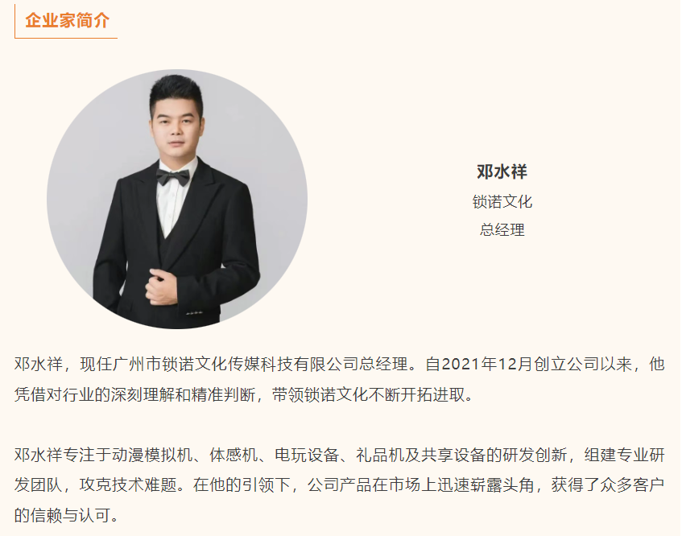Click 邓水祥 at the start of the first paragraph
Image resolution: width=682 pixels, height=536 pixels.
point(39,364)
